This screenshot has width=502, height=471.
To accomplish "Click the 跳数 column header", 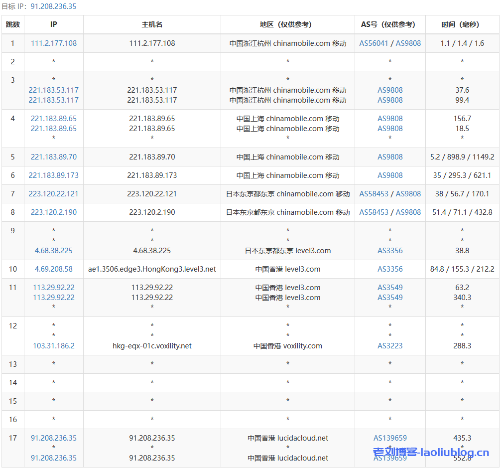I will click(13, 24).
